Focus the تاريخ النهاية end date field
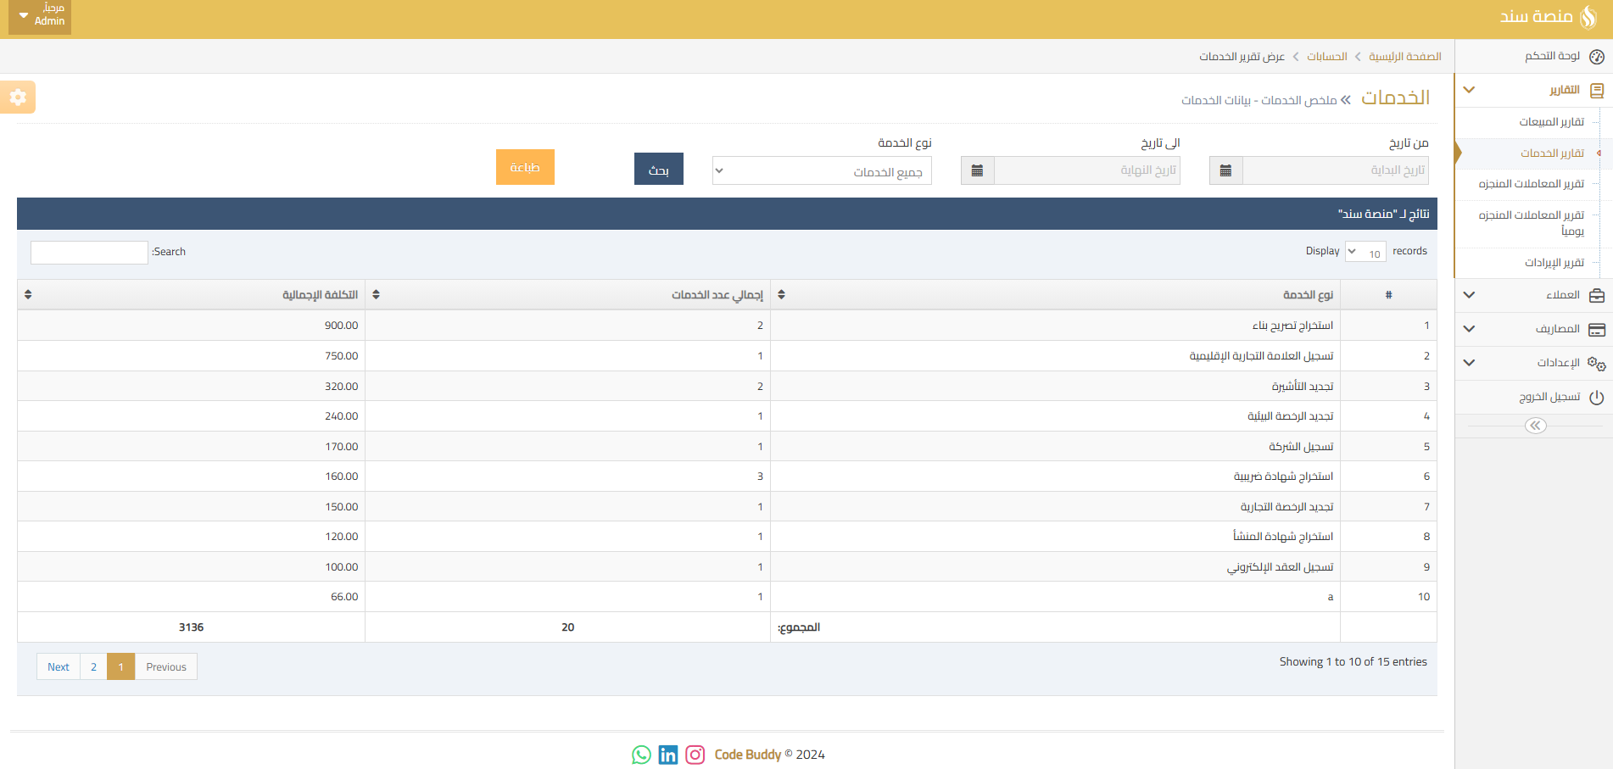The image size is (1613, 769). pos(1087,170)
